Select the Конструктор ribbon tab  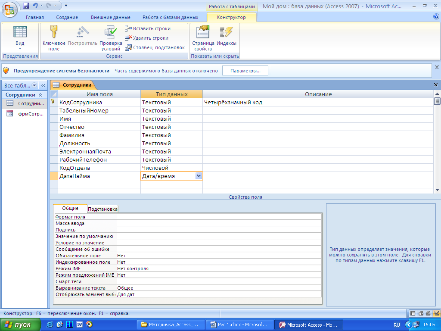[x=231, y=17]
